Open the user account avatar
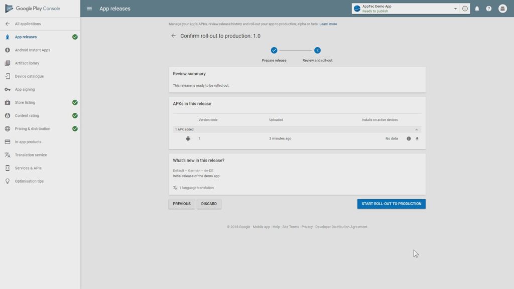514x289 pixels. (502, 9)
